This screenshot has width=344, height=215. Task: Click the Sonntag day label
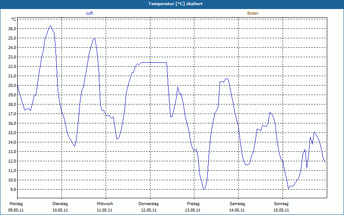click(x=281, y=204)
